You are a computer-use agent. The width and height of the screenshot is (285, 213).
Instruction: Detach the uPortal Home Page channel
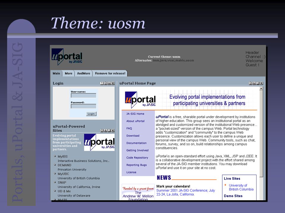point(254,83)
